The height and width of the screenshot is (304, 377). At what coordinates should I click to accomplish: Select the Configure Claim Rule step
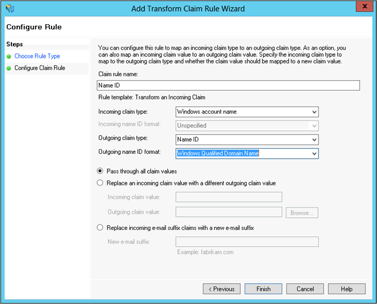click(x=40, y=68)
